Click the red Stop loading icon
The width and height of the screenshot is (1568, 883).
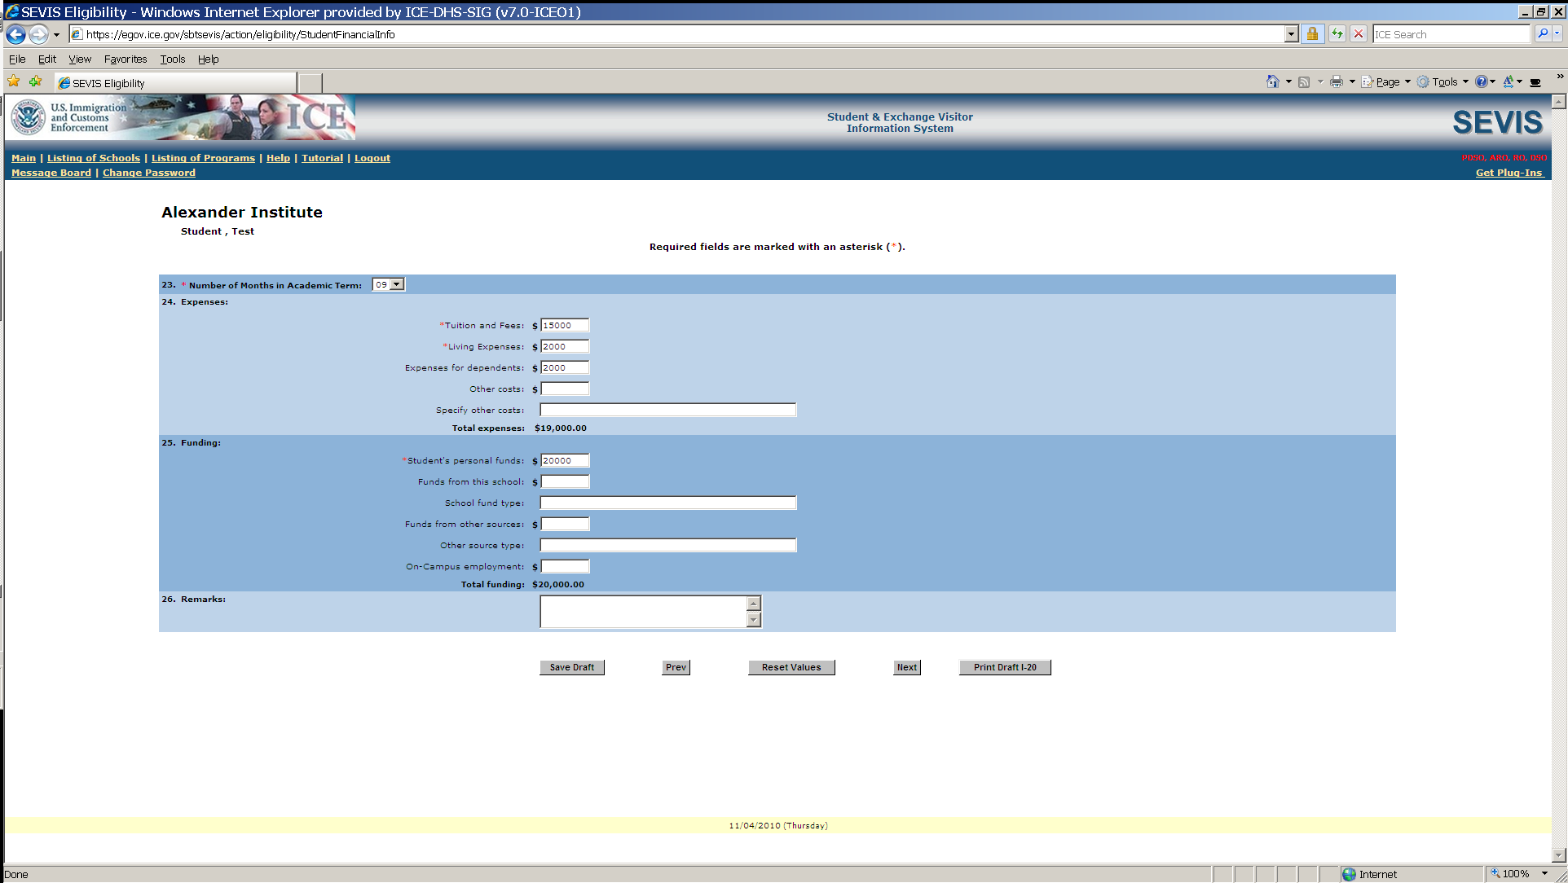tap(1359, 34)
